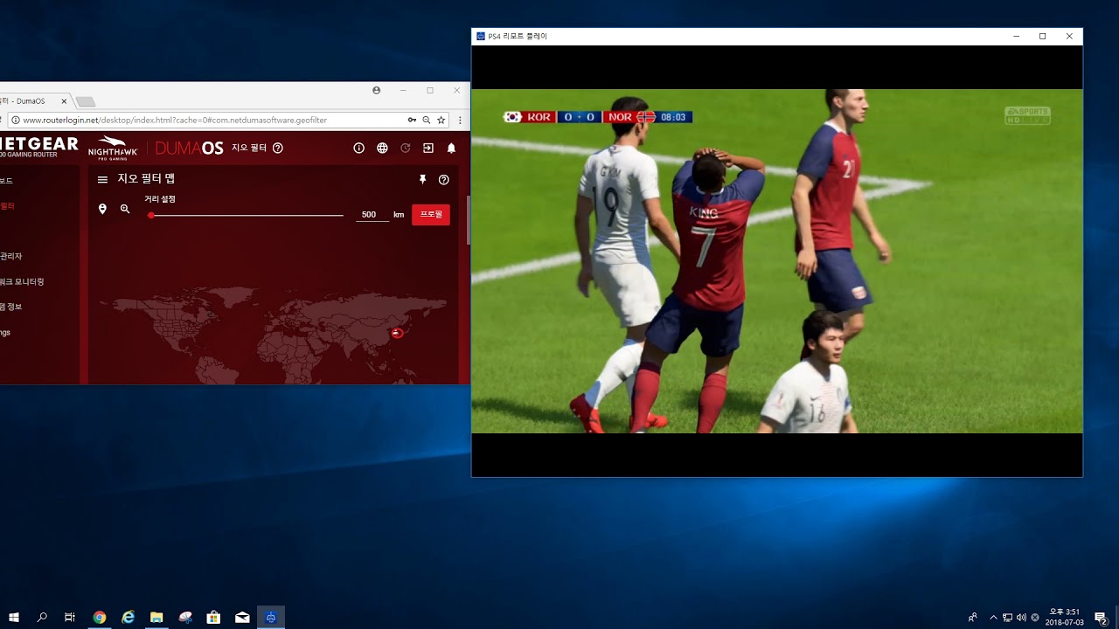Open the People icon in the system tray
1119x629 pixels.
973,618
